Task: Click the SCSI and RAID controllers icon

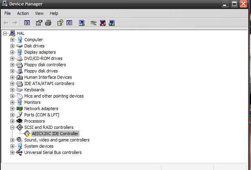Action: [20, 127]
